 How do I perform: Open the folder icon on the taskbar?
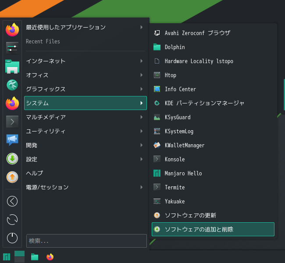(x=35, y=257)
